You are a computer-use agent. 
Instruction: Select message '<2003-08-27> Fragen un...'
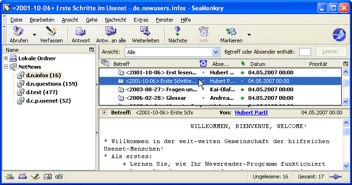tap(220, 89)
